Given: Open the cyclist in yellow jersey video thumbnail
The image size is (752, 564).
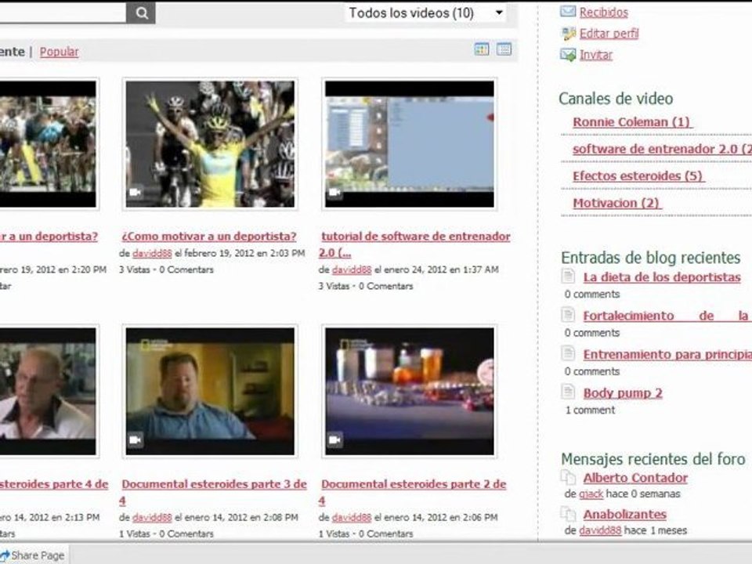Looking at the screenshot, I should 210,144.
